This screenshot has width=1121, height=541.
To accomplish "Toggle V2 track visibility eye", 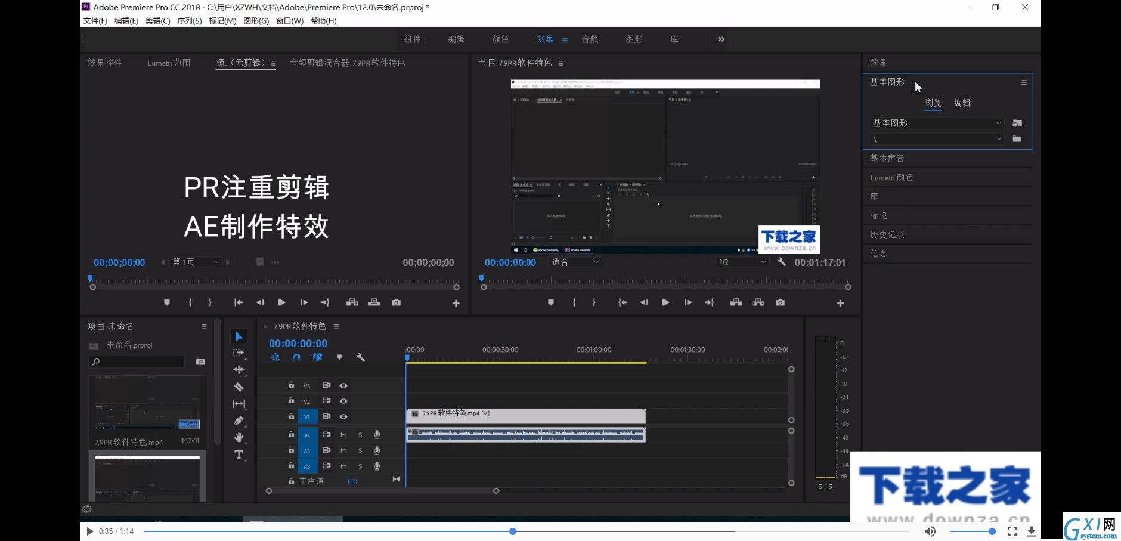I will (343, 401).
